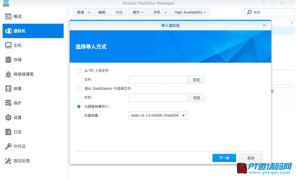Click the 设置 sidebar label

[x=18, y=118]
